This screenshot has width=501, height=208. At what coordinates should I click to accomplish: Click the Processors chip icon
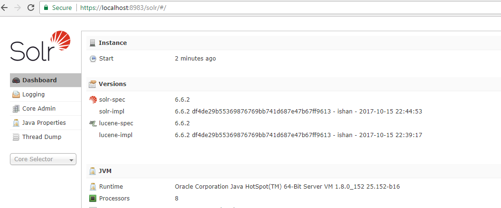tap(93, 199)
